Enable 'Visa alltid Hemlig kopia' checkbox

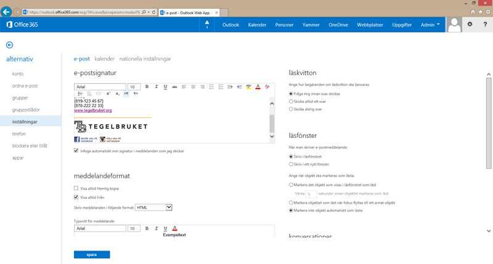point(76,188)
